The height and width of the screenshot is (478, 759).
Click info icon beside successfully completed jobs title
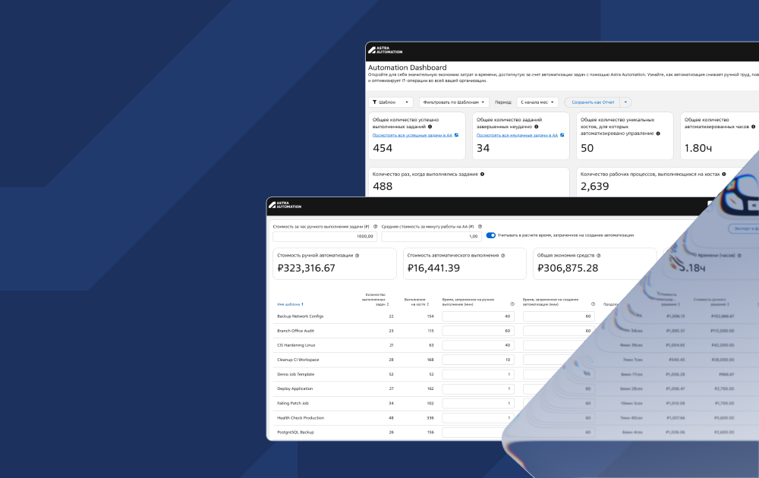point(430,127)
